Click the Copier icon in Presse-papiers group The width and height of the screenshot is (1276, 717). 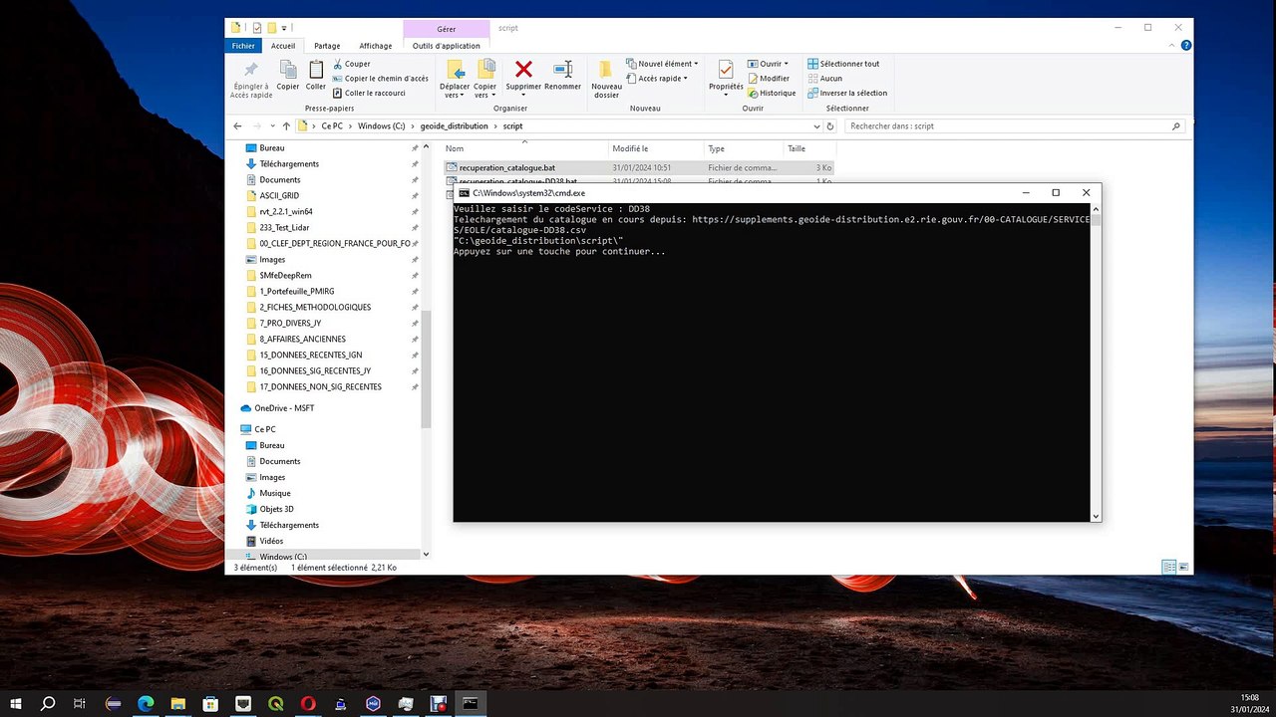coord(288,70)
